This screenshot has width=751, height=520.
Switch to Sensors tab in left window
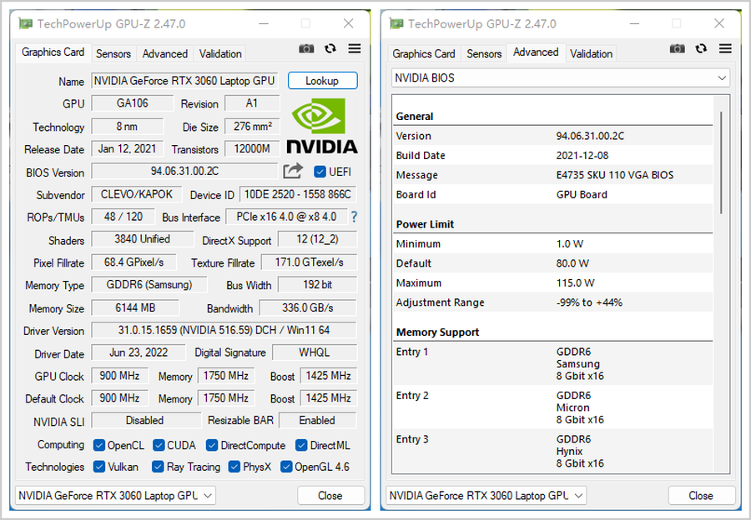113,53
